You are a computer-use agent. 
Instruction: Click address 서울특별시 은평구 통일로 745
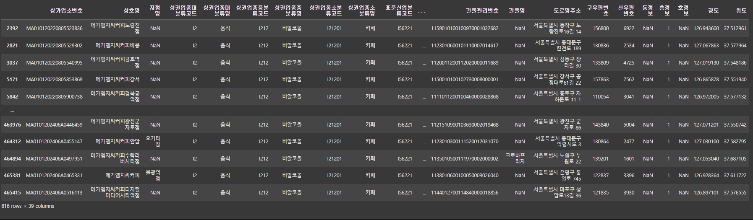coord(557,175)
